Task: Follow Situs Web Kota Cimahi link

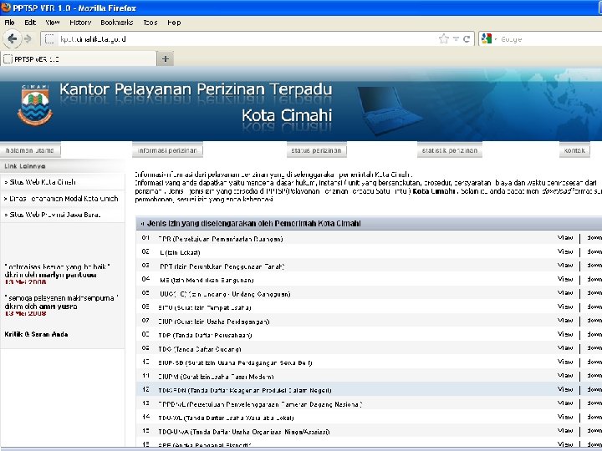Action: [x=42, y=182]
